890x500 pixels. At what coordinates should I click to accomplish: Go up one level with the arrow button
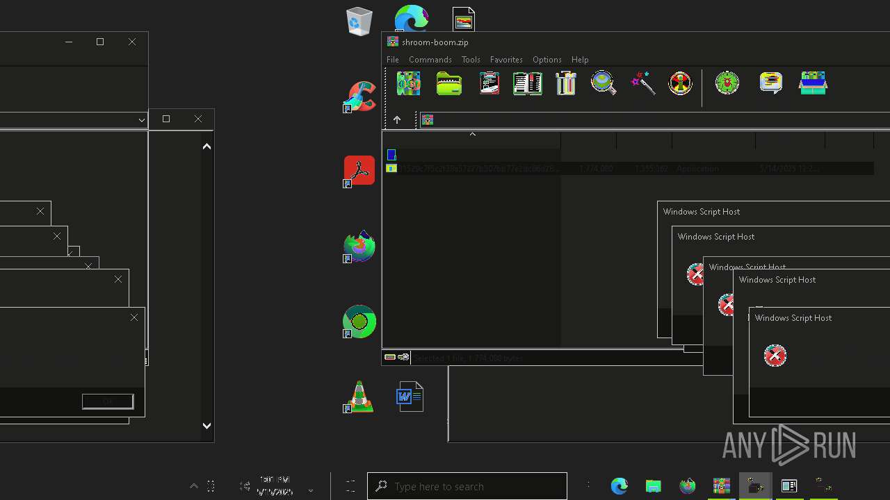[x=397, y=119]
